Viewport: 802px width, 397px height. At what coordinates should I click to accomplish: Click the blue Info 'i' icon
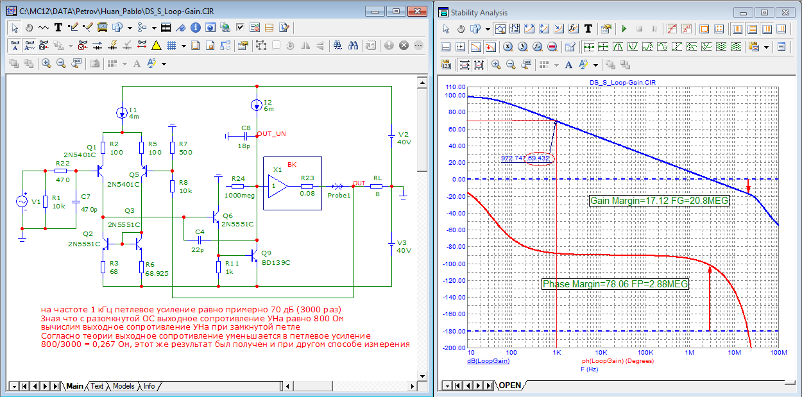coord(195,28)
